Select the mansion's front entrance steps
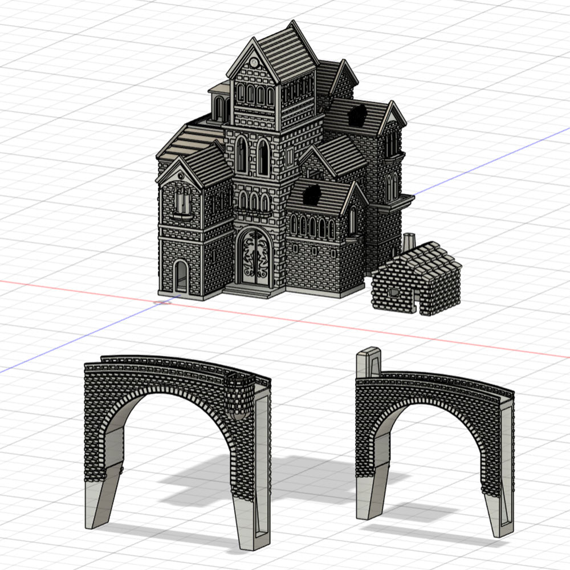Screen dimensions: 570x570 coord(250,291)
